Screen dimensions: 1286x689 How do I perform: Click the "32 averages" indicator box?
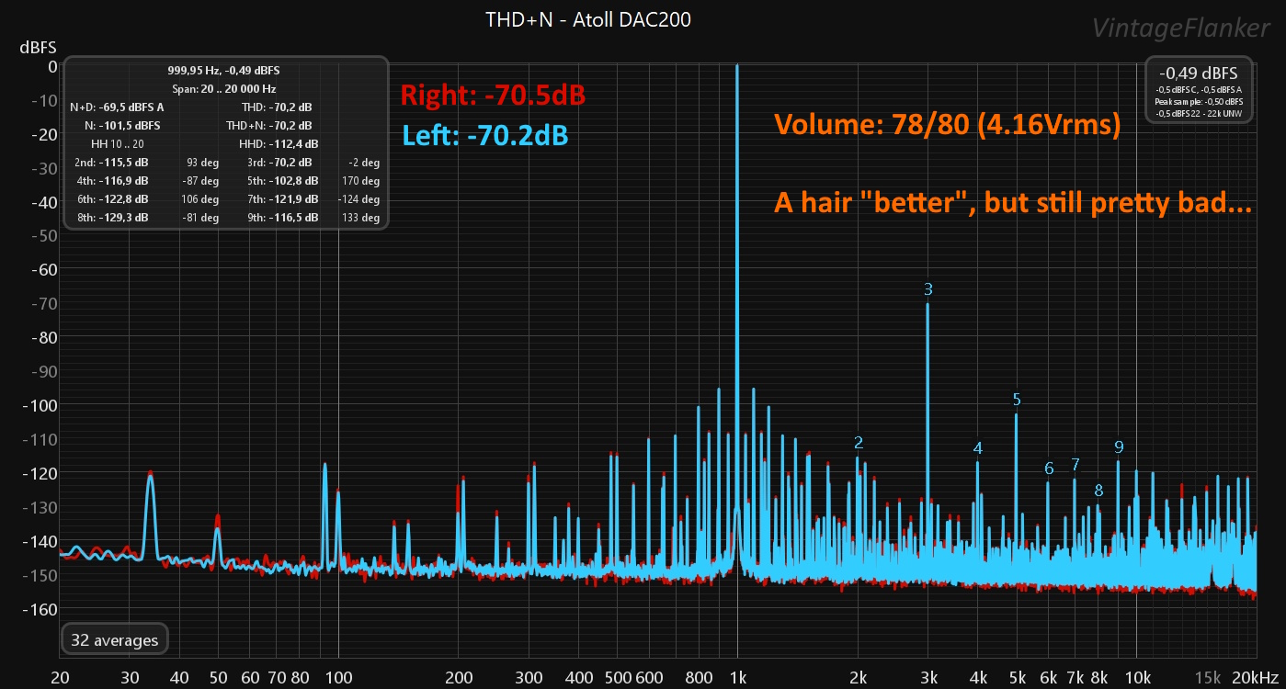(115, 640)
